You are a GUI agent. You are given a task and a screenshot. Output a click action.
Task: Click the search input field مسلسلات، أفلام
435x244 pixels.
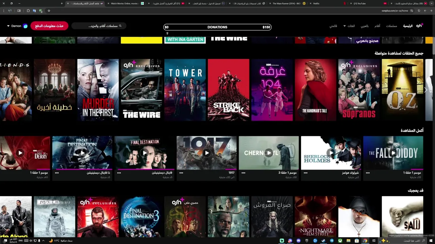pos(99,26)
